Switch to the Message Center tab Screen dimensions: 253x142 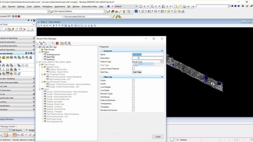8,127
